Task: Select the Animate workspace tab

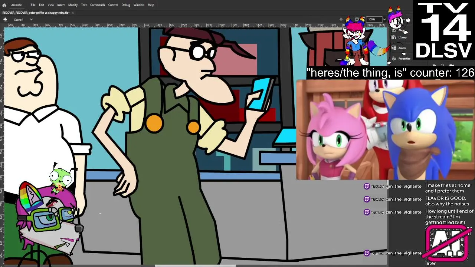Action: point(16,5)
